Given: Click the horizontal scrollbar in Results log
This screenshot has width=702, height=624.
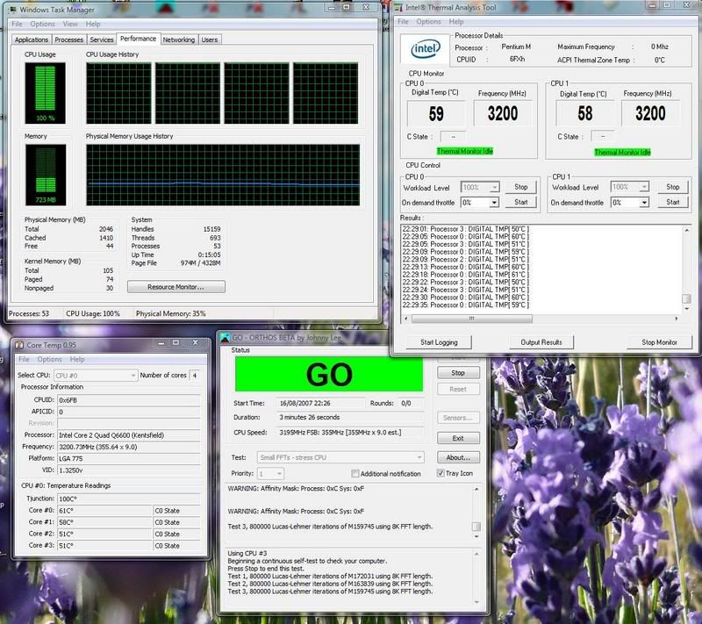Looking at the screenshot, I should tap(471, 319).
